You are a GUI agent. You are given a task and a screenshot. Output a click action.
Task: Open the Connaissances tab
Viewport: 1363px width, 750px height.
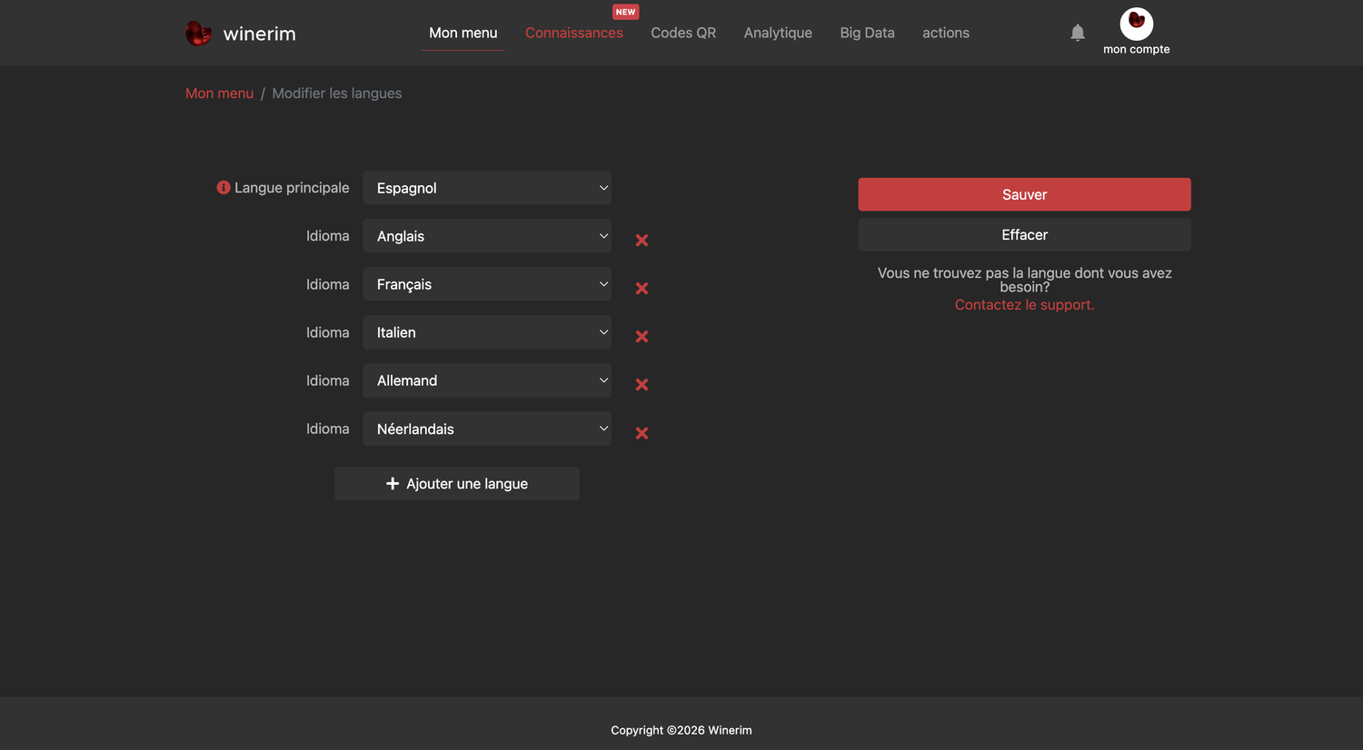pyautogui.click(x=574, y=33)
